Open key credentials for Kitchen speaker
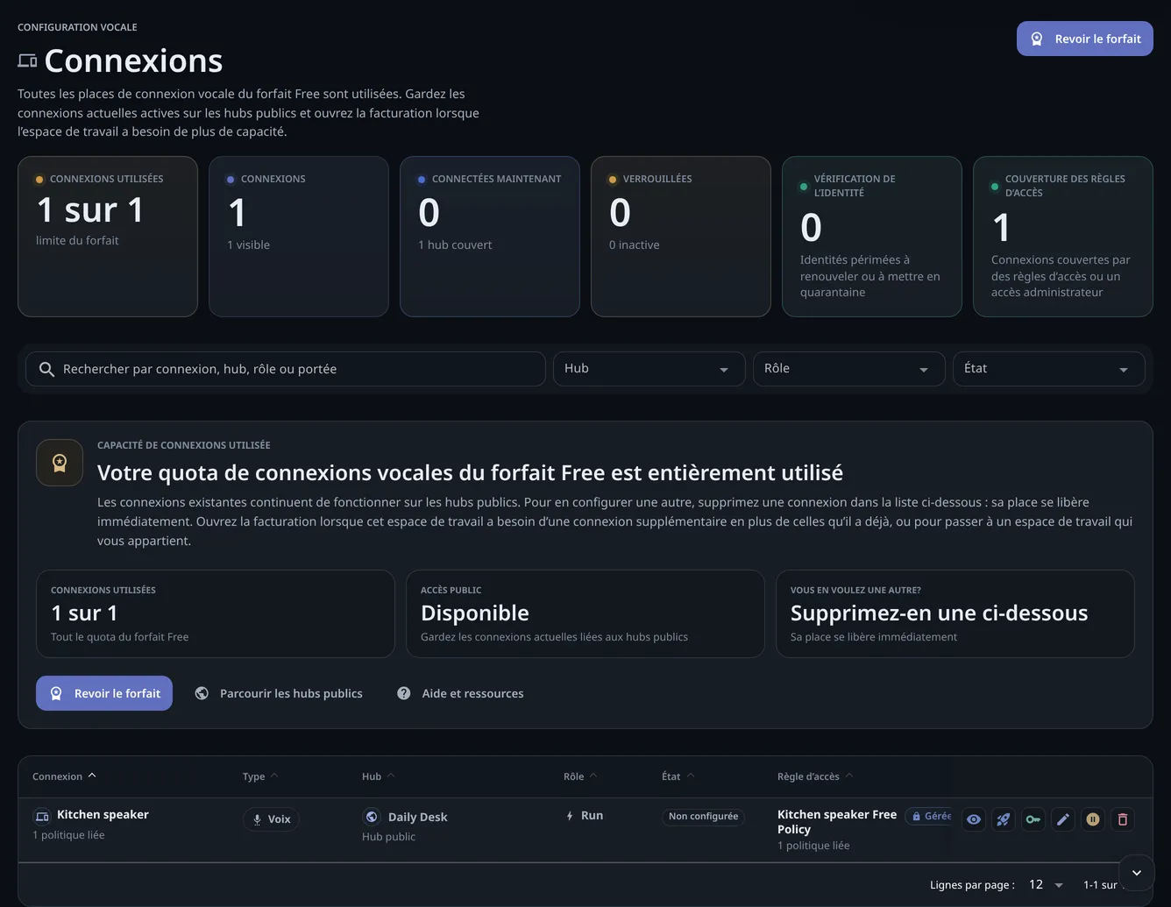This screenshot has width=1171, height=907. click(1033, 819)
